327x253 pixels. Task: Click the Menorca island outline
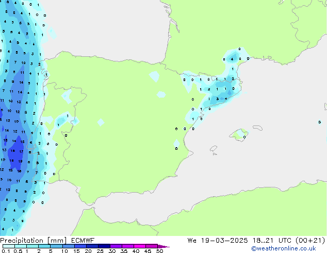(x=257, y=128)
